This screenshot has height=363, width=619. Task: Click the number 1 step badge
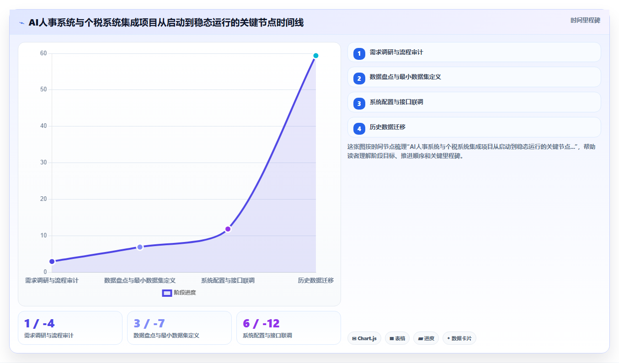359,53
